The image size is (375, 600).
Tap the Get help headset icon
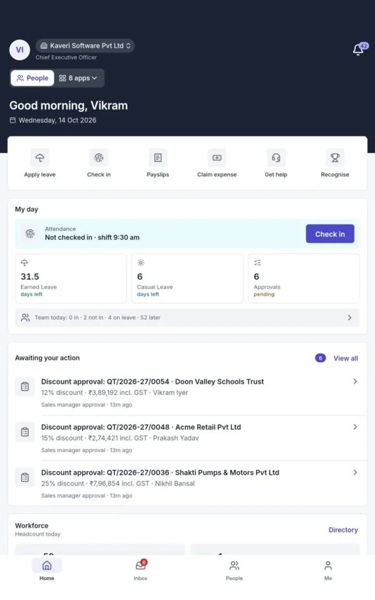(x=276, y=158)
